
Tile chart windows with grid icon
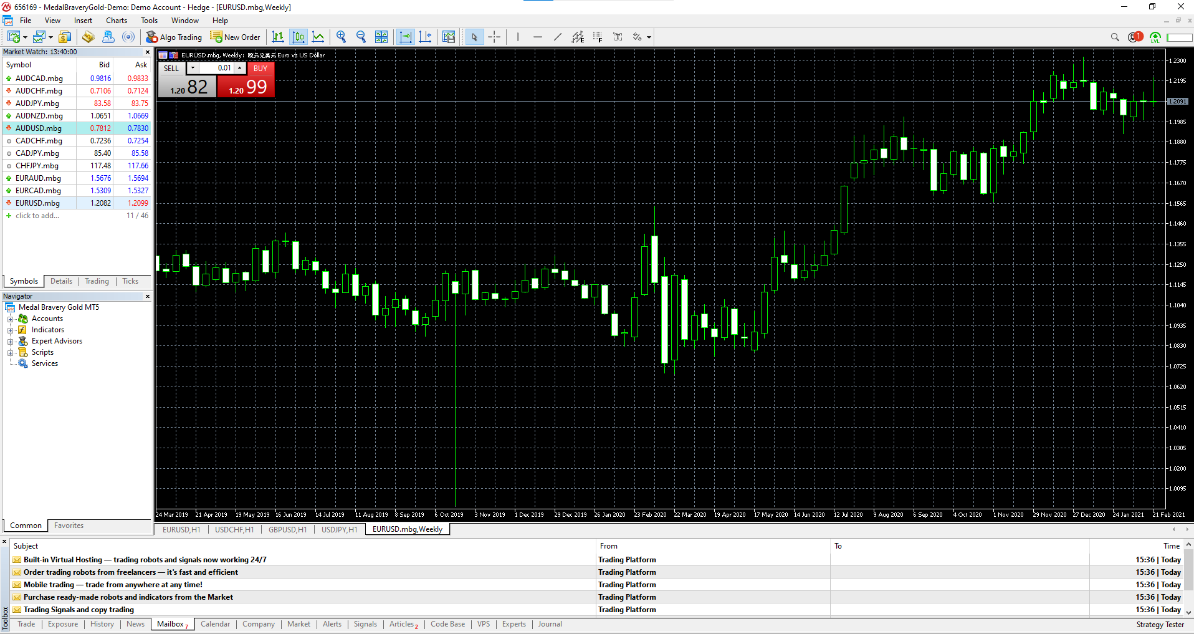click(x=381, y=37)
